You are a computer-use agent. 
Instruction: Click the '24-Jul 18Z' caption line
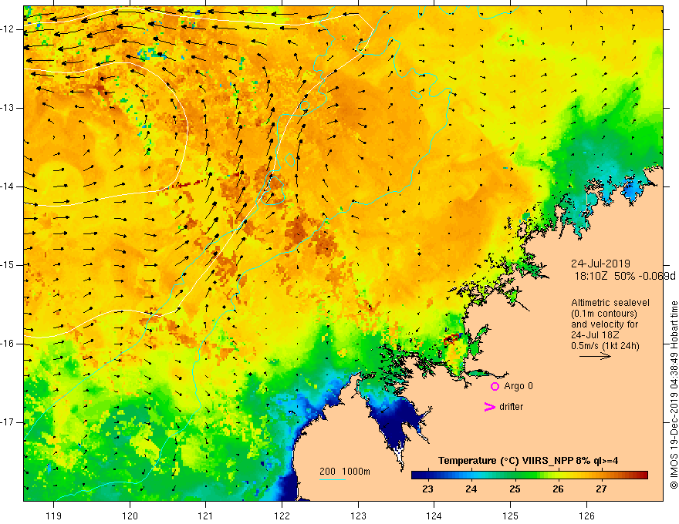pos(595,335)
